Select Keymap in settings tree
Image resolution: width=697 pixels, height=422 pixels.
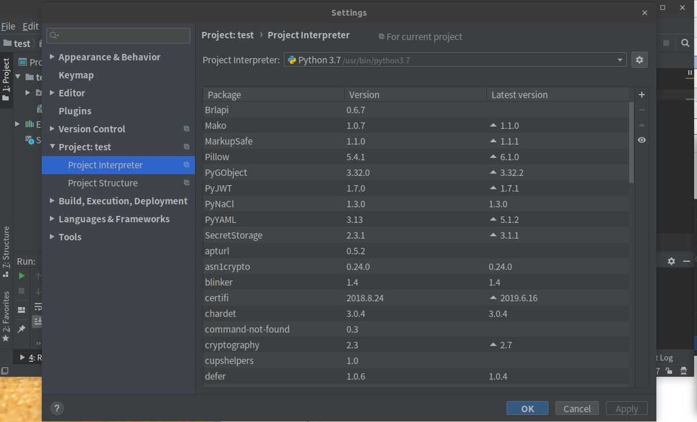point(76,75)
